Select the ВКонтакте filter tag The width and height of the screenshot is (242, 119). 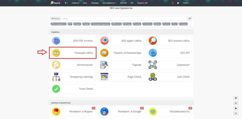pyautogui.click(x=116, y=24)
